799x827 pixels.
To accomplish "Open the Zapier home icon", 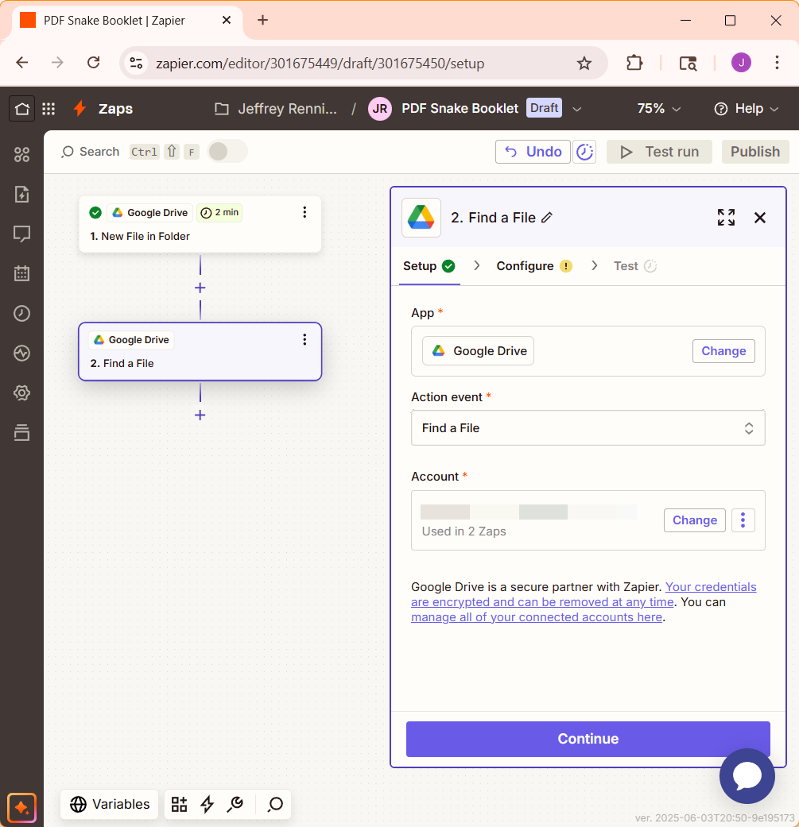I will 21,109.
